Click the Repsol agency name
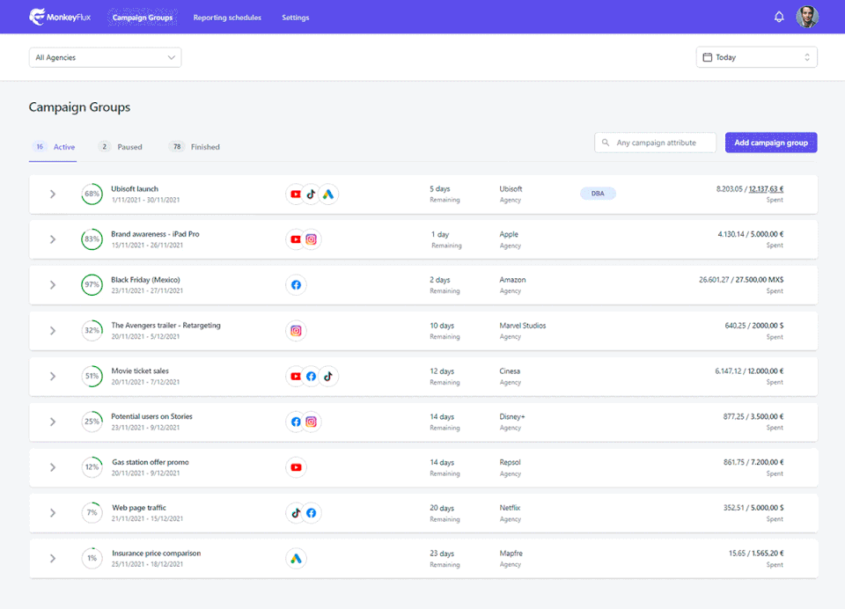The image size is (845, 609). click(x=510, y=462)
